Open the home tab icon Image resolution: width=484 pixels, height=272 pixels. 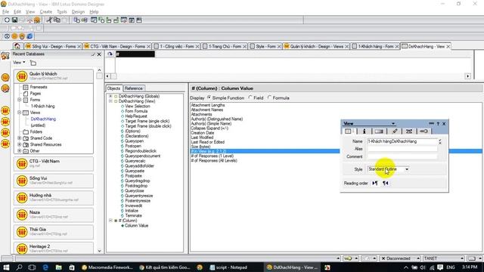click(17, 46)
